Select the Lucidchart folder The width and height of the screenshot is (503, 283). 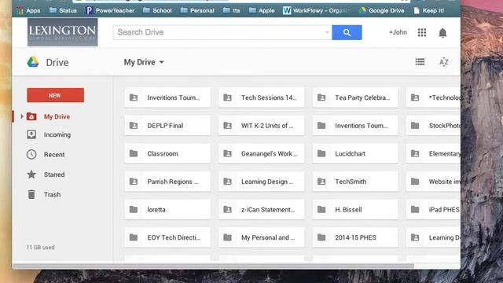(355, 153)
